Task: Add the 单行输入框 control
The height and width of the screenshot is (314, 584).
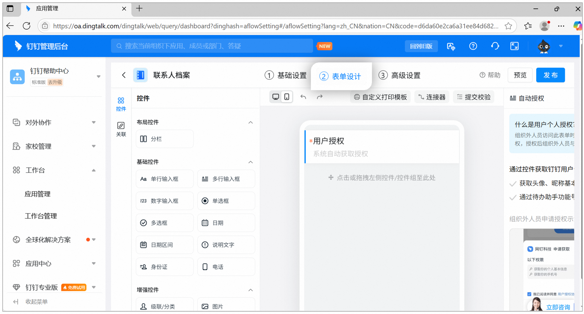Action: (x=165, y=179)
